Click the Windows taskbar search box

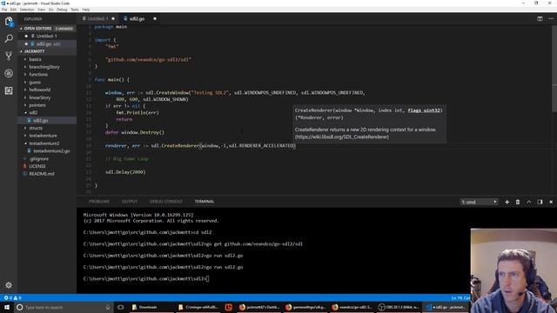pyautogui.click(x=64, y=307)
